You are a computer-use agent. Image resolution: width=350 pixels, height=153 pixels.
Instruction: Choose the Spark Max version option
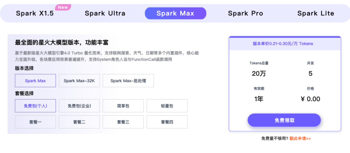tap(35, 81)
